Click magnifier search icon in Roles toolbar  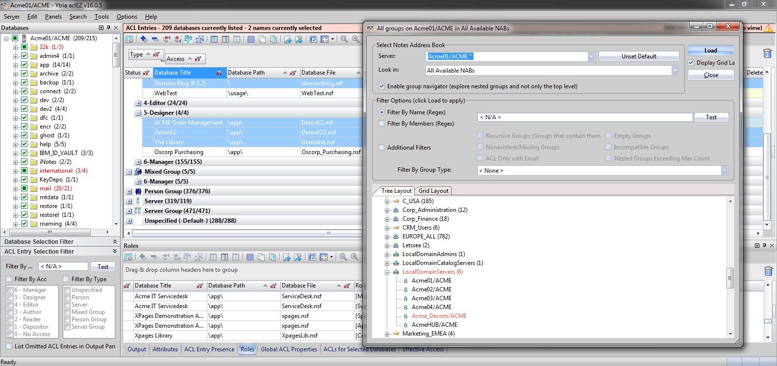tap(343, 257)
